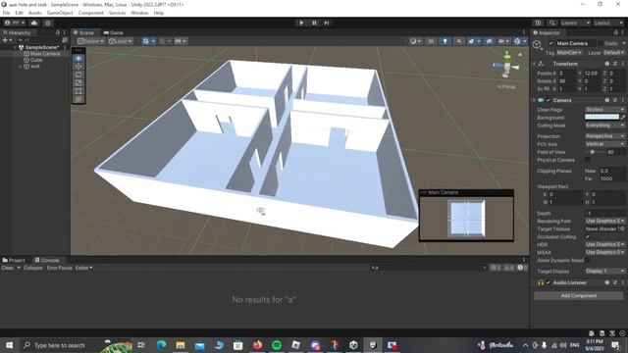This screenshot has width=628, height=353.
Task: Open the Target Display dropdown
Action: [604, 271]
